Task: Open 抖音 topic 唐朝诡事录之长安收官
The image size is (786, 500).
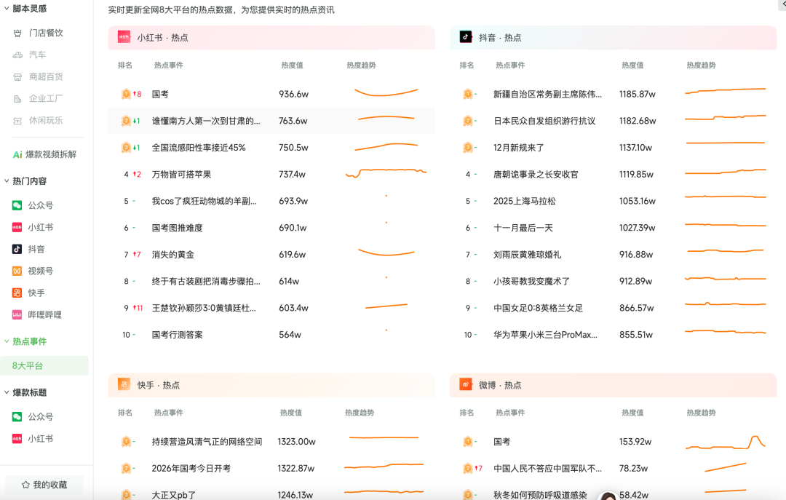Action: tap(536, 175)
